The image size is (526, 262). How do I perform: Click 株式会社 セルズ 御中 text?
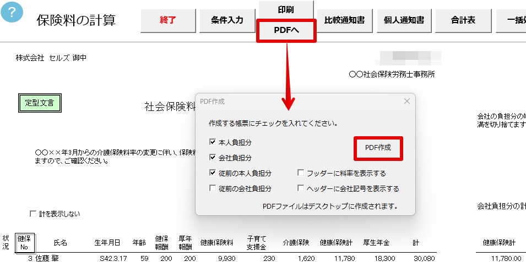[x=51, y=58]
